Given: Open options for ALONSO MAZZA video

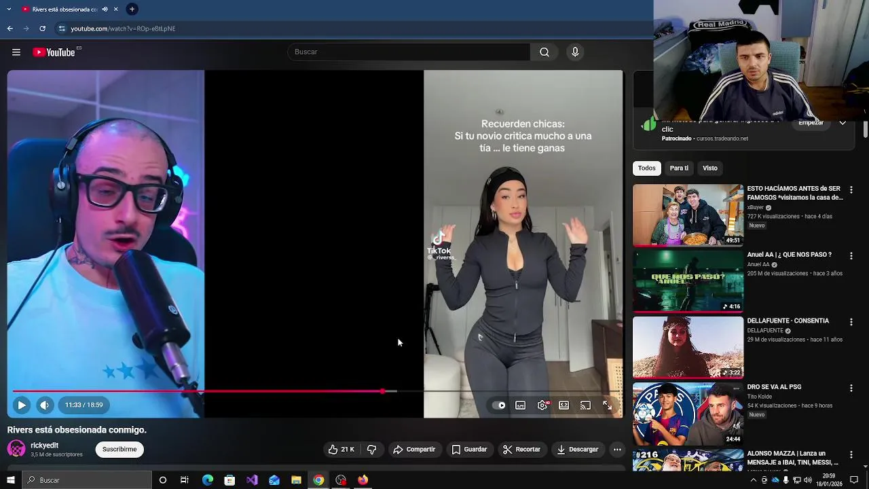Looking at the screenshot, I should [x=851, y=454].
